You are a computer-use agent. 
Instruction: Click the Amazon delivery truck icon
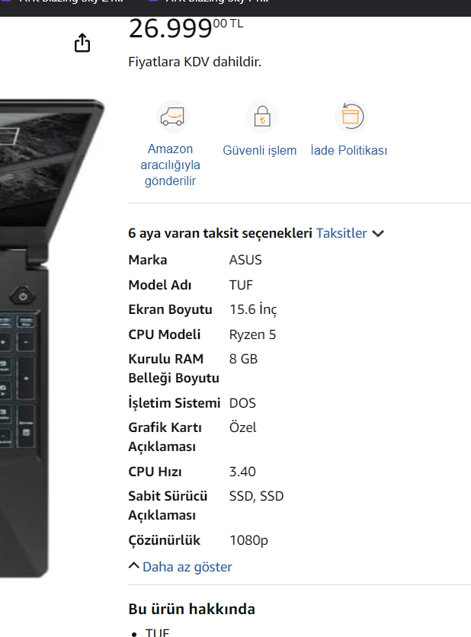click(173, 117)
